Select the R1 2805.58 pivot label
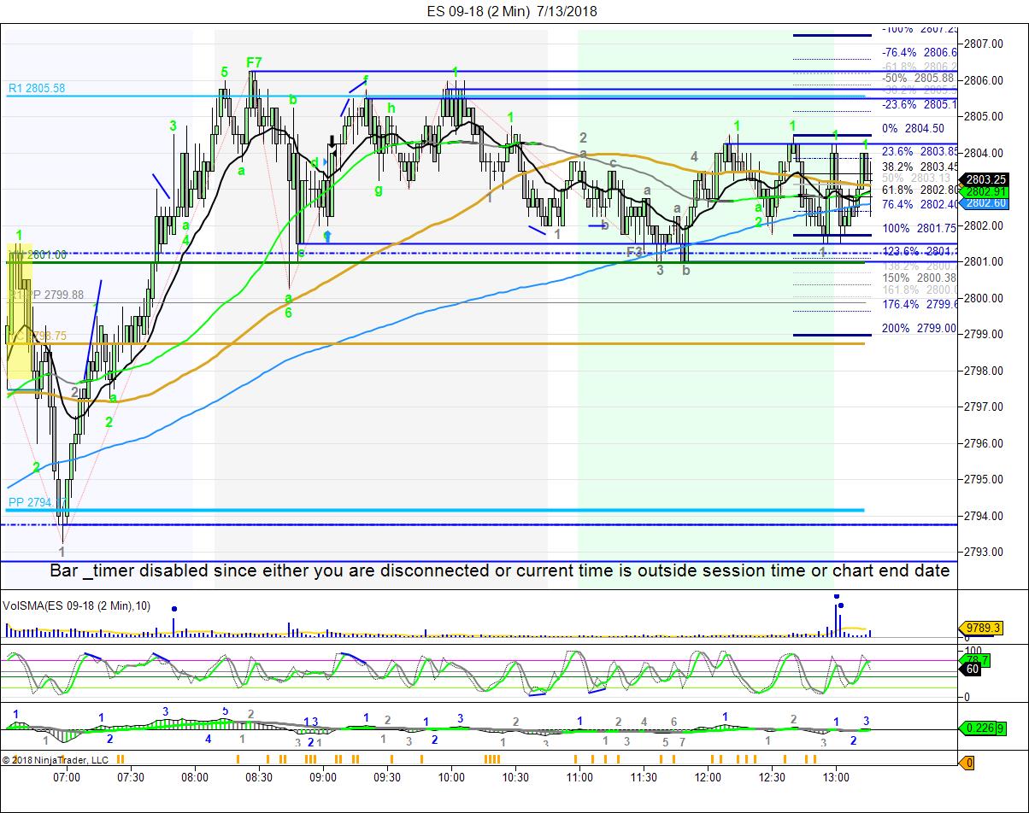 [x=37, y=88]
